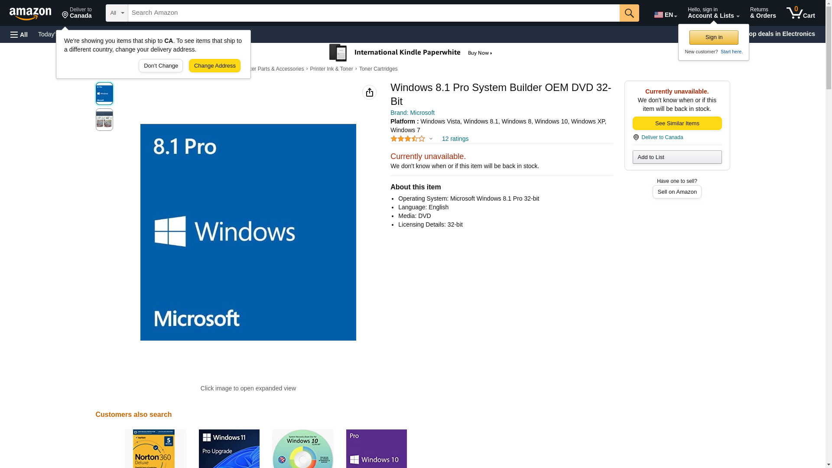The height and width of the screenshot is (468, 832).
Task: Click the share icon above product image
Action: [x=369, y=92]
